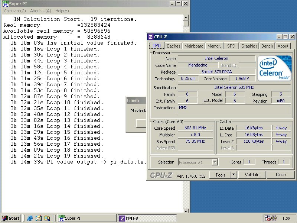Open the Calculate menu in Super PI

pyautogui.click(x=15, y=11)
